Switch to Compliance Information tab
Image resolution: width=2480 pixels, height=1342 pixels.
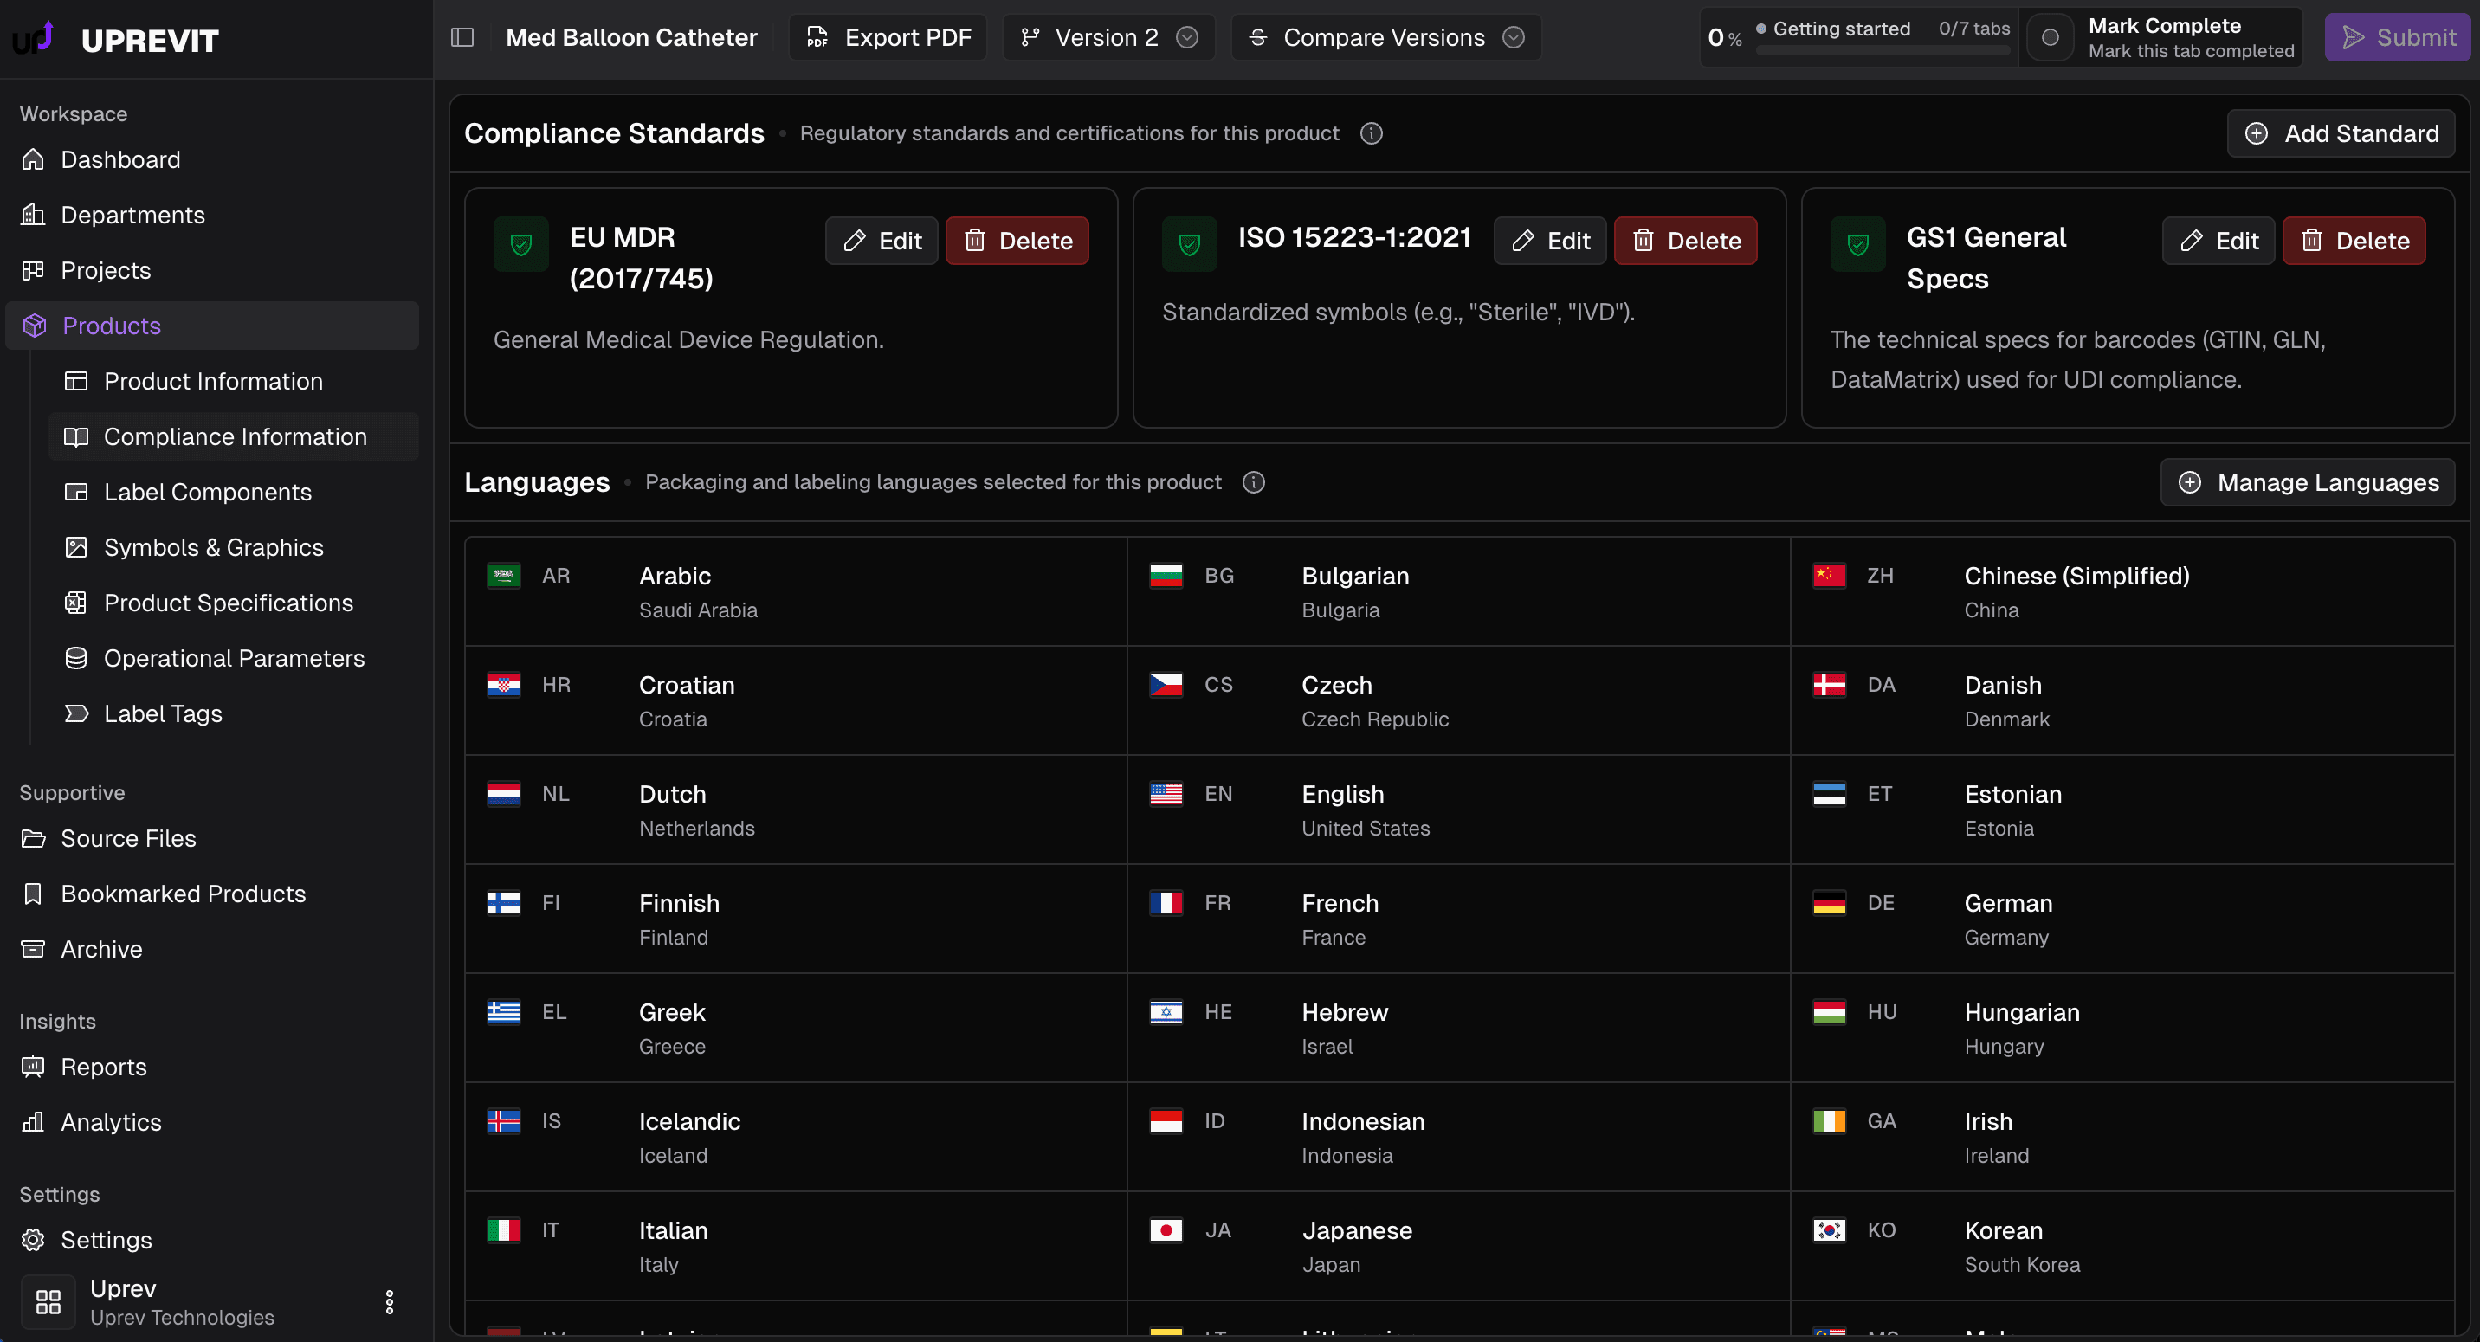pyautogui.click(x=234, y=436)
